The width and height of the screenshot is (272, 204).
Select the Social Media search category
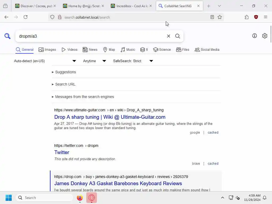click(x=207, y=50)
